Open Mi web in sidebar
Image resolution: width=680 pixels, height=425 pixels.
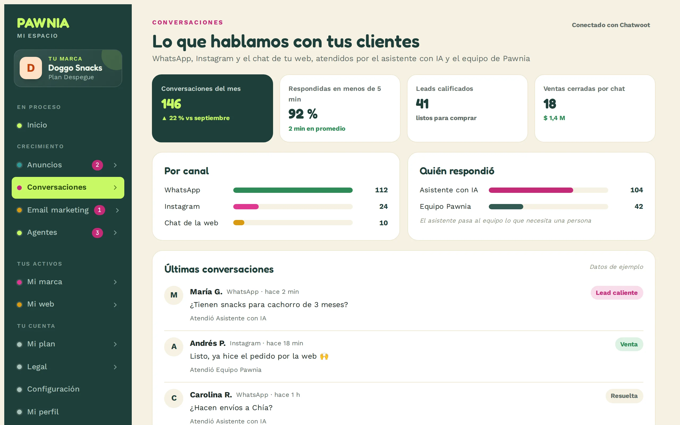coord(68,304)
